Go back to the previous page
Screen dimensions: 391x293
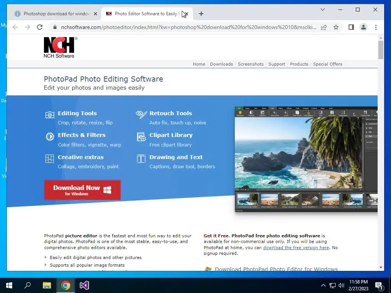tap(15, 27)
